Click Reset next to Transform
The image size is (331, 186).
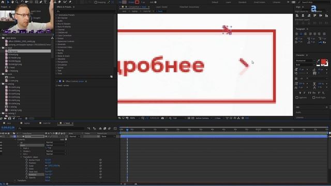(48, 180)
